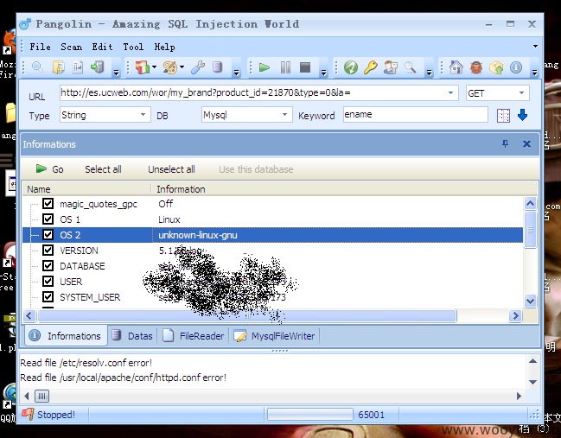Click the exit door toolbar icon
The image size is (561, 438).
97,67
